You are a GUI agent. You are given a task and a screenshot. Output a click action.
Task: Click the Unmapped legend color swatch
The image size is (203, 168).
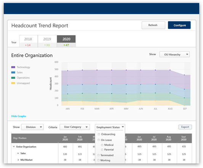point(13,83)
